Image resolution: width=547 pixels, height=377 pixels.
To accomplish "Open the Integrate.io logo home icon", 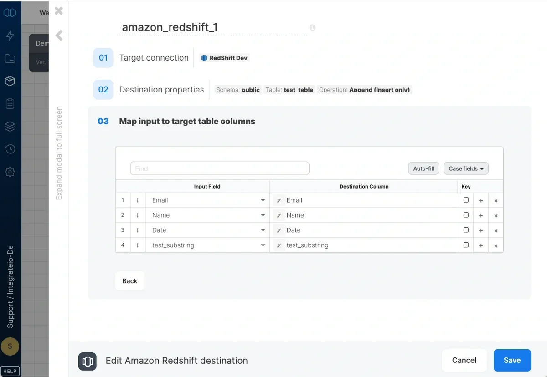I will click(x=10, y=13).
